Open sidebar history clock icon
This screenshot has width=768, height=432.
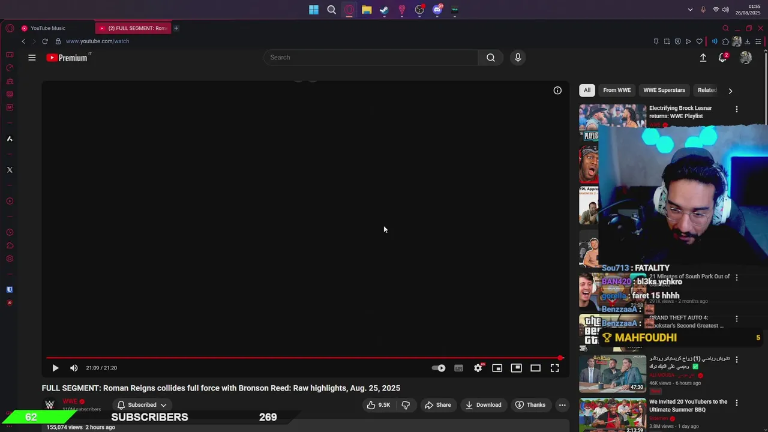pyautogui.click(x=10, y=232)
